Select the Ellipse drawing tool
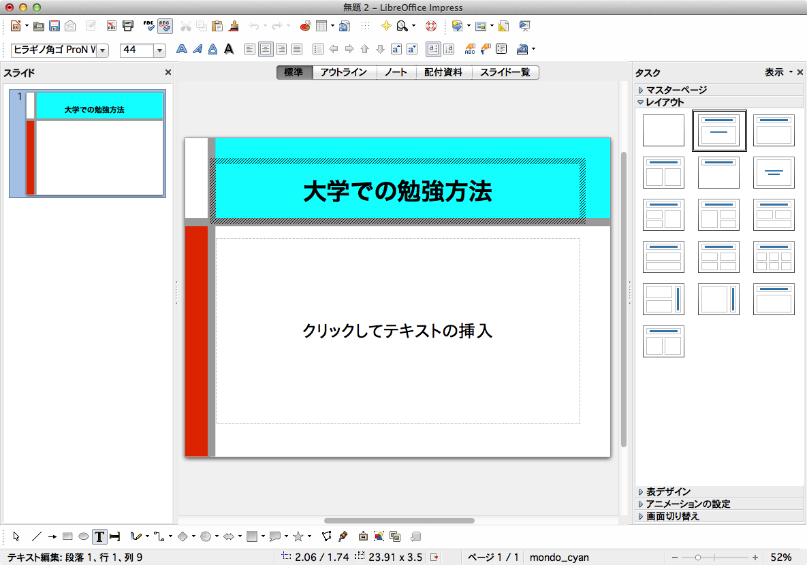Screen dimensions: 807x565 [83, 536]
